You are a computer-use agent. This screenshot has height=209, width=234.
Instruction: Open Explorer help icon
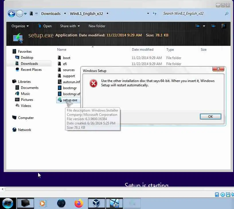pos(224,26)
